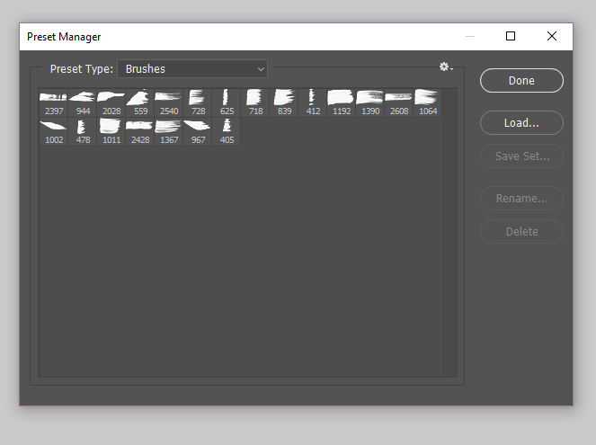Click the Done button
Viewport: 596px width, 445px height.
coord(521,81)
